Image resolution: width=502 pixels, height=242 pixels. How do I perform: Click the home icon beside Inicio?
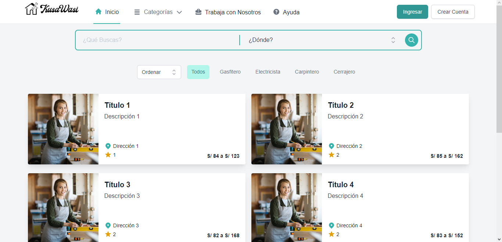98,12
